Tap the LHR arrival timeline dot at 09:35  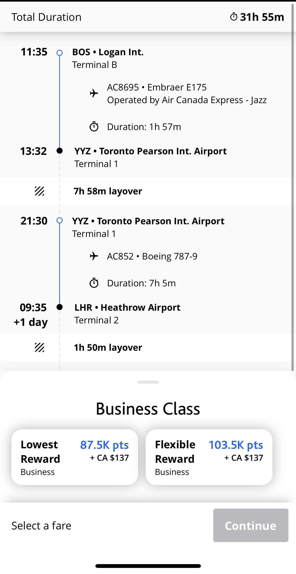coord(60,307)
